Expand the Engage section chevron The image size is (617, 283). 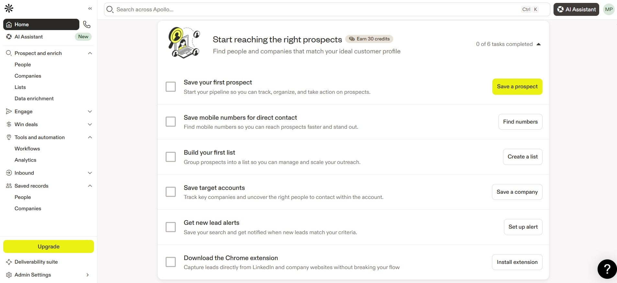coord(90,112)
